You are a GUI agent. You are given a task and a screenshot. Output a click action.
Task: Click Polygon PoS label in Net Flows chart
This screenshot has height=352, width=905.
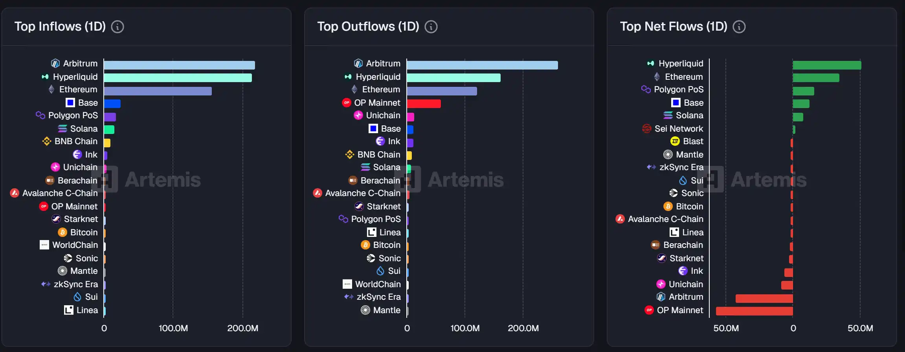click(x=678, y=90)
